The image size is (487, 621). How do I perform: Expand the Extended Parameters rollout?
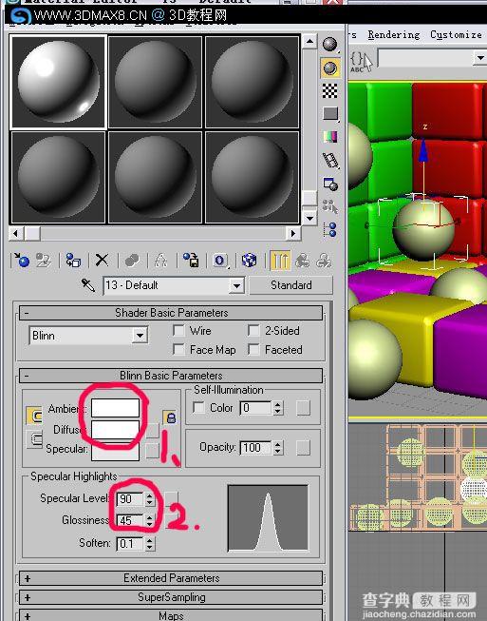tap(171, 578)
